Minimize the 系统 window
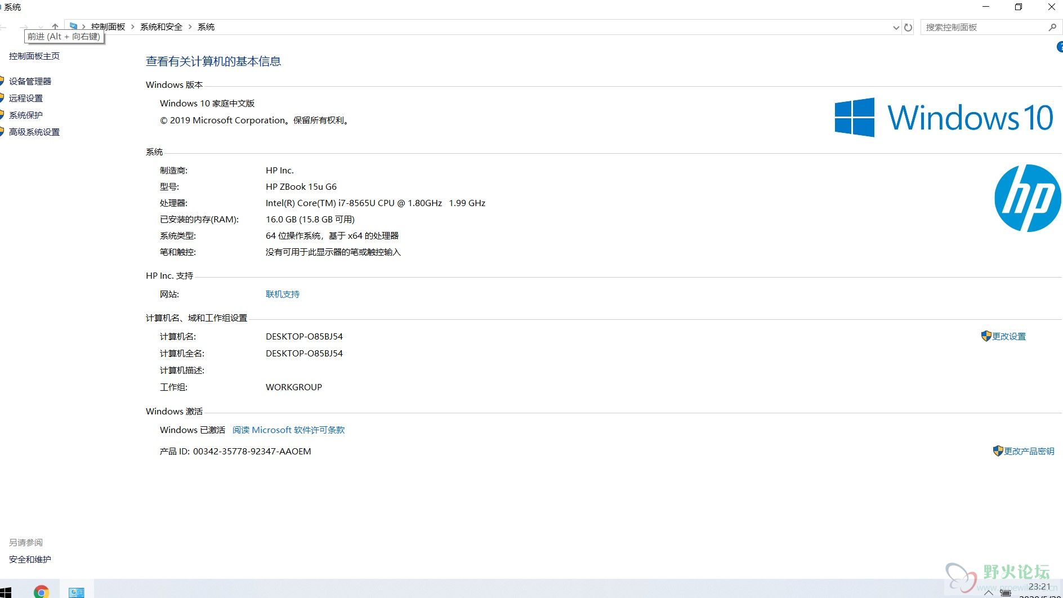This screenshot has height=598, width=1063. (986, 7)
